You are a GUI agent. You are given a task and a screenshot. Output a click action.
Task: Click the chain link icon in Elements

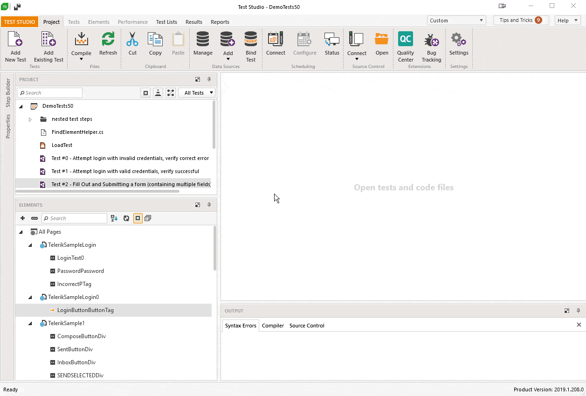34,218
